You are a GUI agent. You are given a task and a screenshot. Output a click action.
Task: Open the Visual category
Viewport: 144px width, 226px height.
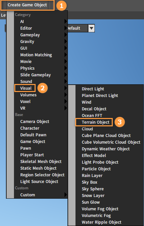coord(26,88)
